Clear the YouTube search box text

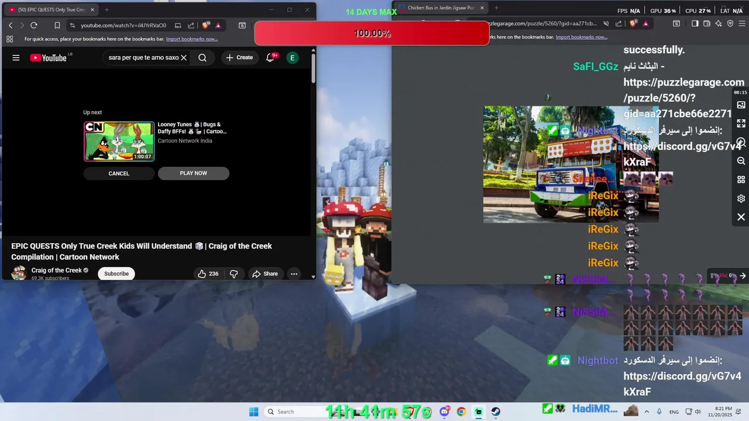184,58
